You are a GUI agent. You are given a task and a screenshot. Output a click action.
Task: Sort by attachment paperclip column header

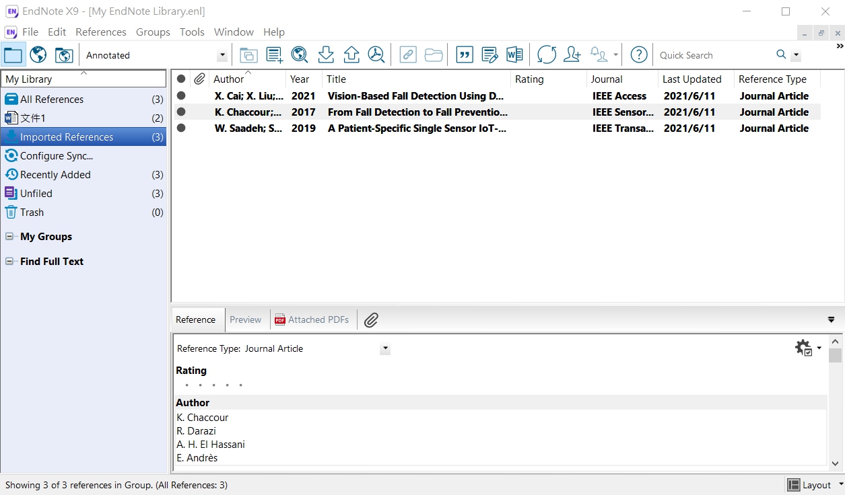(199, 79)
